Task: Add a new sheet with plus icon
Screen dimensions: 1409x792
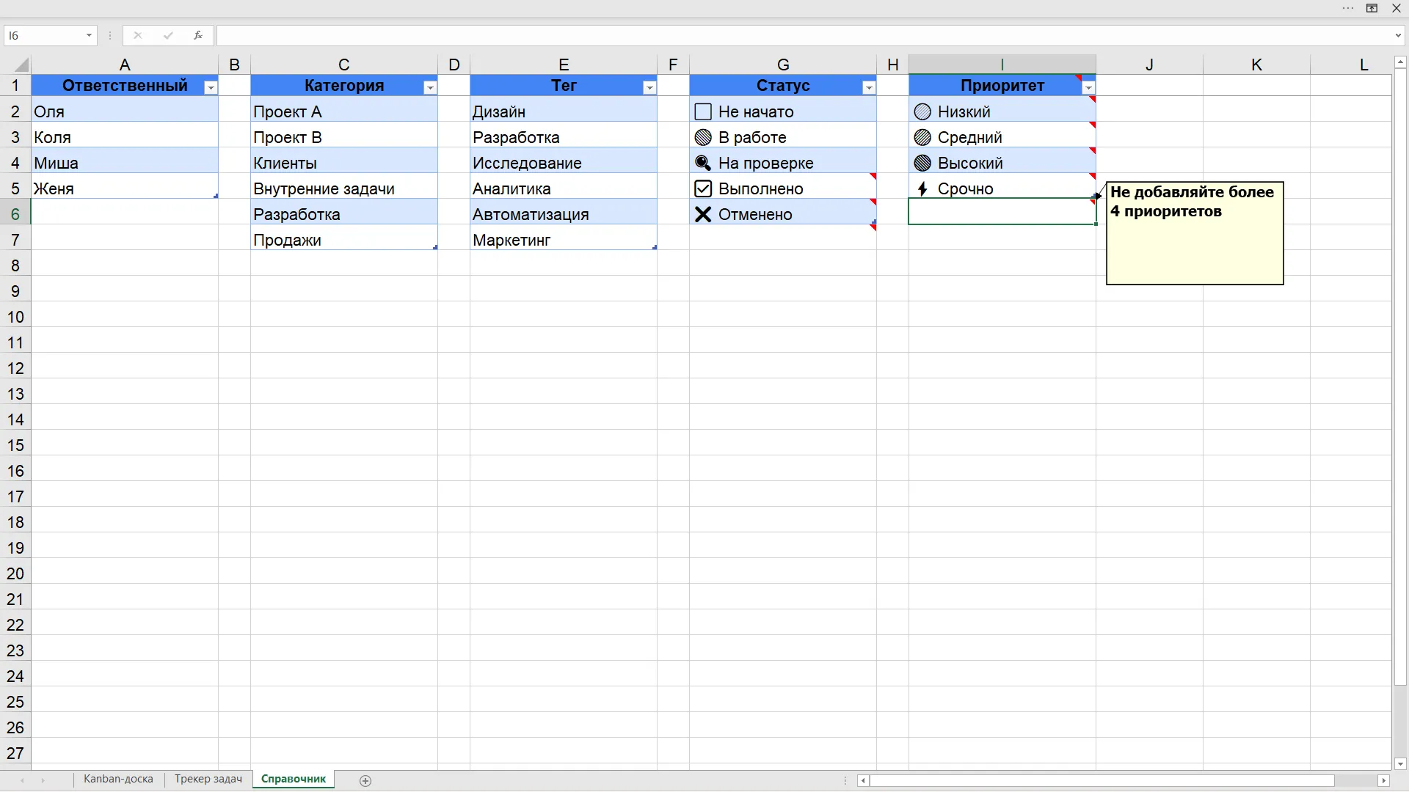Action: point(365,780)
